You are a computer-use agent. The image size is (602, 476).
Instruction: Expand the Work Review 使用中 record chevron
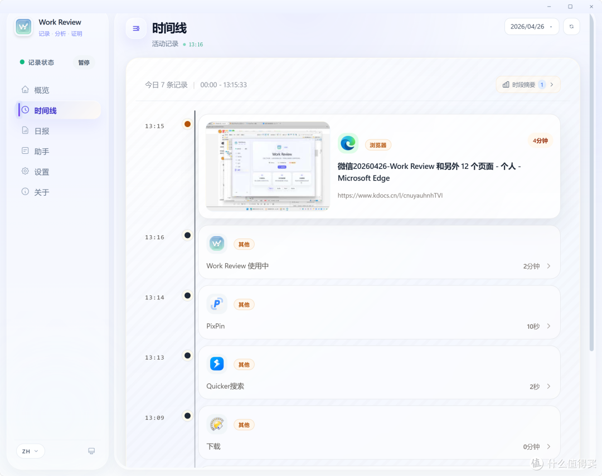(x=548, y=266)
